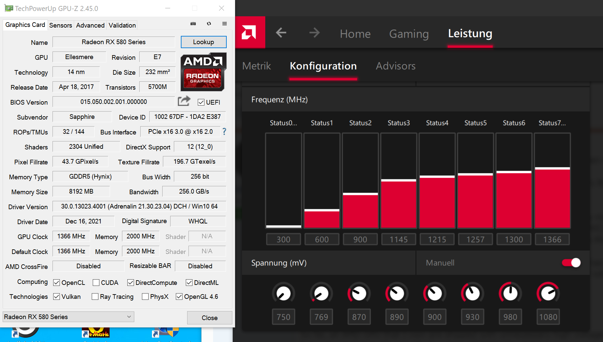This screenshot has width=603, height=342.
Task: Click the Status7 frequency slider bar
Action: tap(552, 181)
